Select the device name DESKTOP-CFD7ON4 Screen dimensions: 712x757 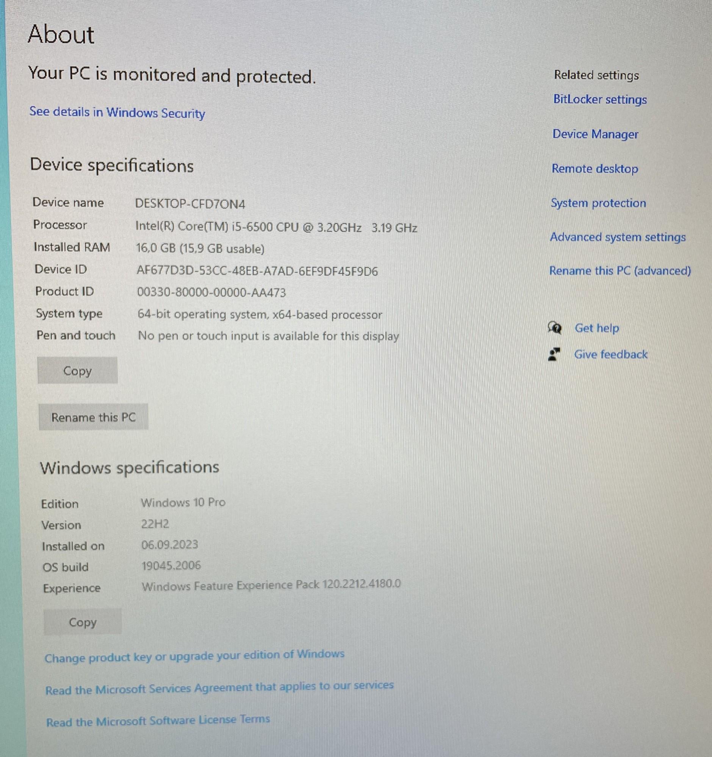190,204
